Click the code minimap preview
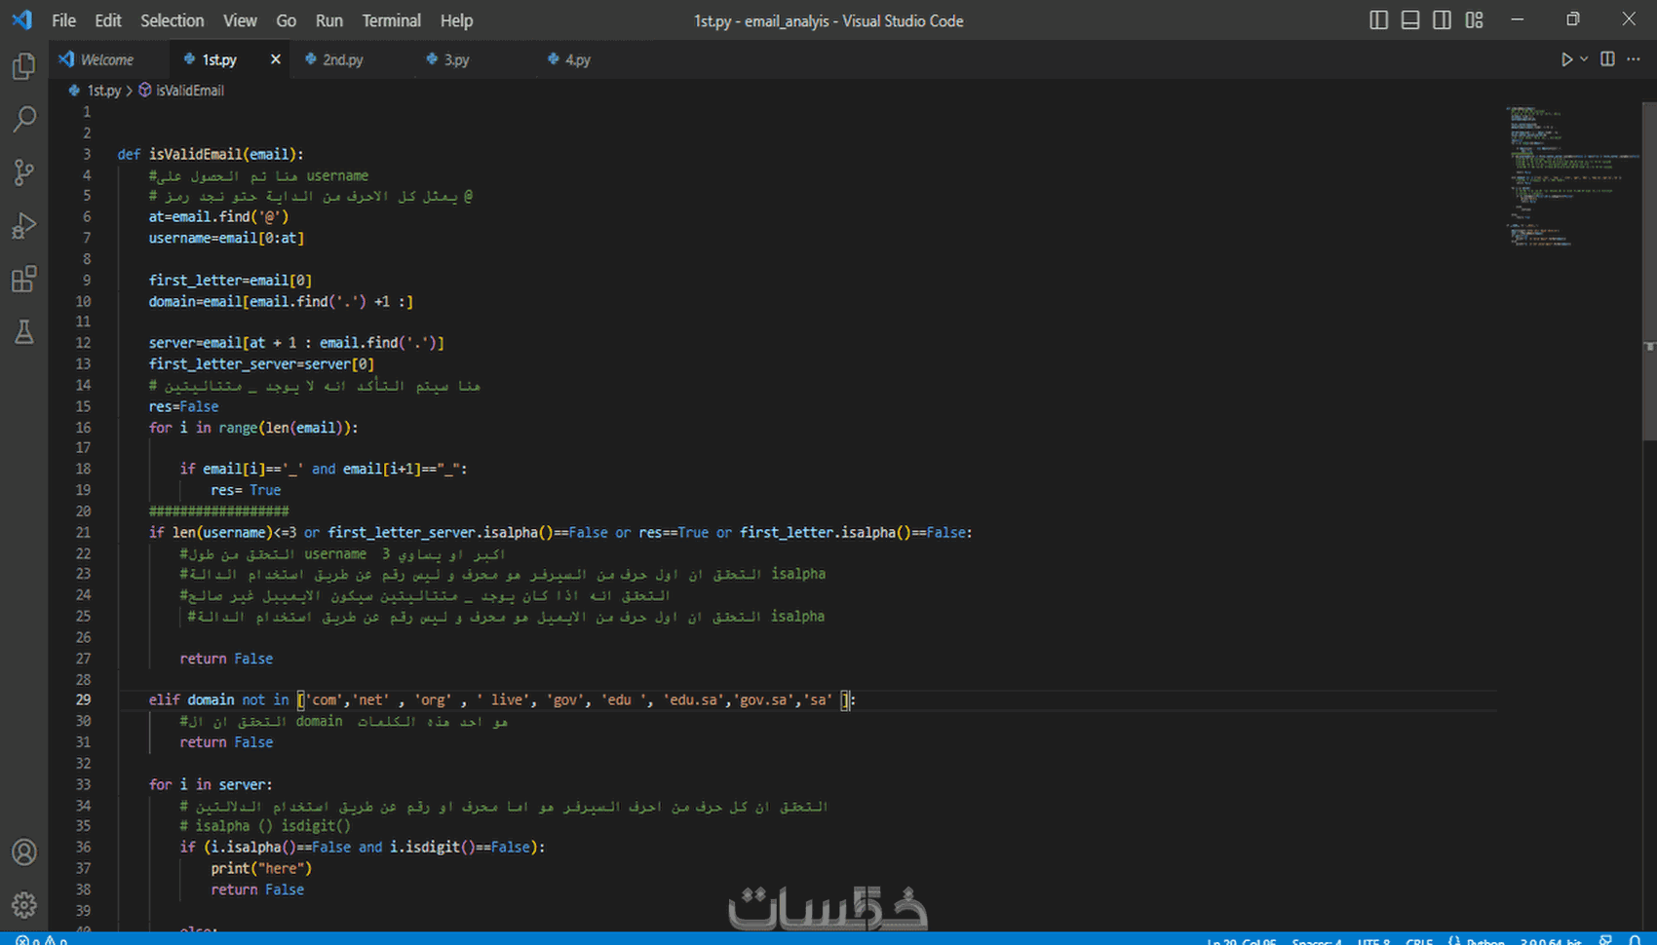The width and height of the screenshot is (1657, 945). [x=1570, y=175]
